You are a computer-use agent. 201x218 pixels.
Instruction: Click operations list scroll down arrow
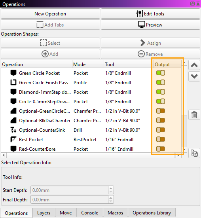[x=184, y=150]
